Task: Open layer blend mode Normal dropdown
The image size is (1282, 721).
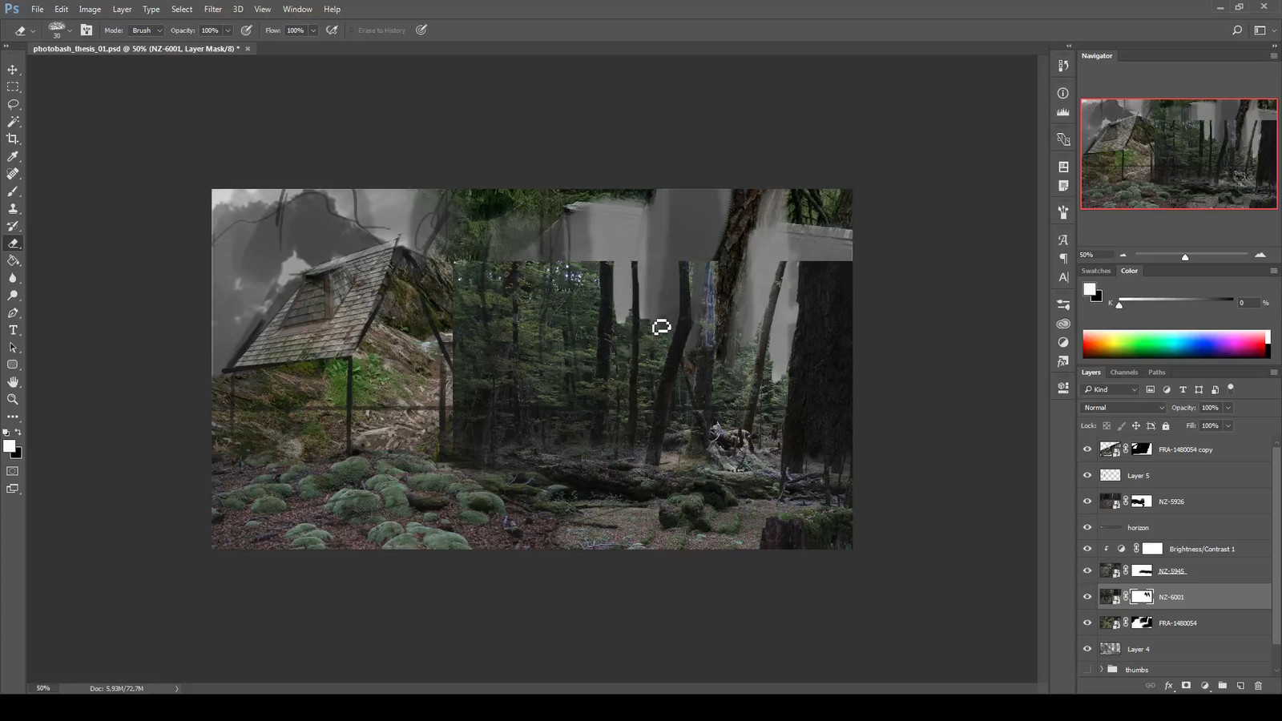Action: tap(1123, 408)
